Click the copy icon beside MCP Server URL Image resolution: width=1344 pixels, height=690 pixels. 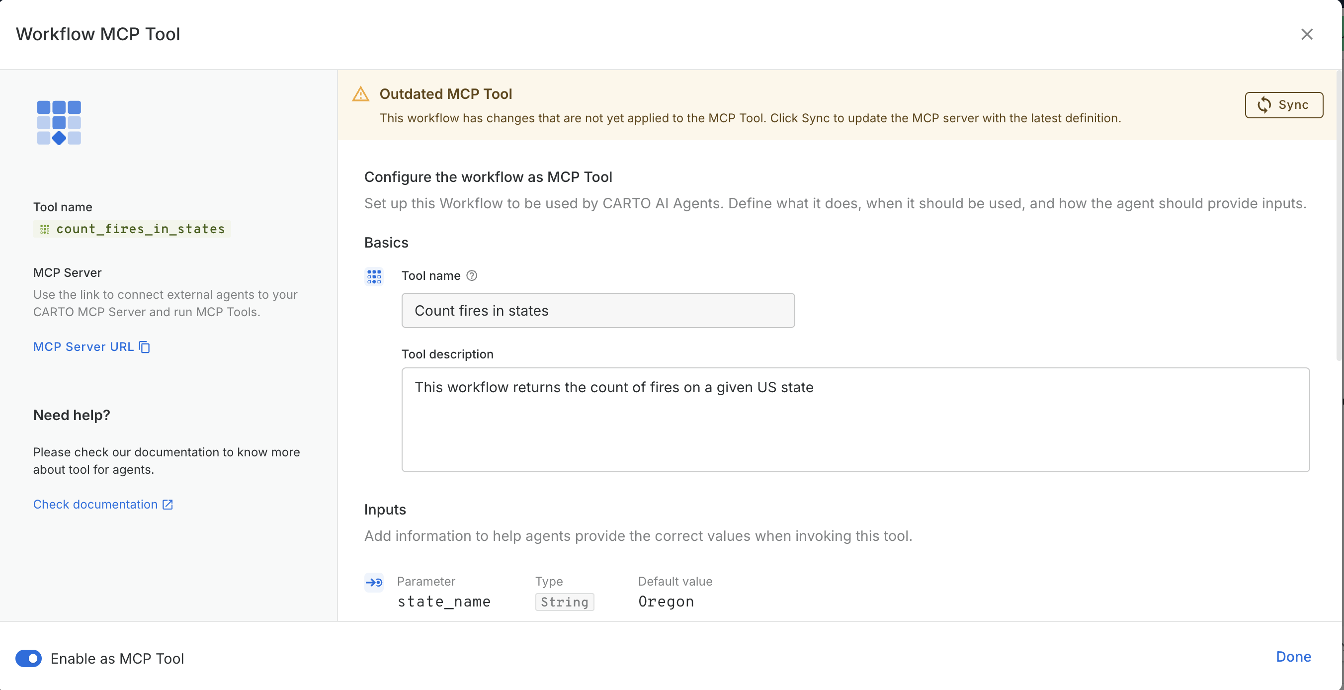145,347
